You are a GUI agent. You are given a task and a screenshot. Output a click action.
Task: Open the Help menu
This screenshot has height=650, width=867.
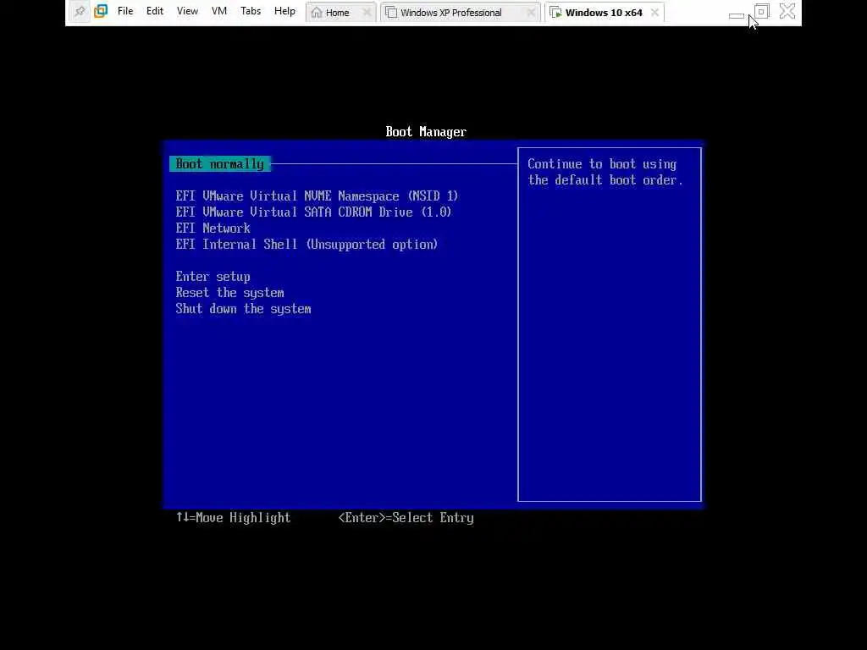284,11
